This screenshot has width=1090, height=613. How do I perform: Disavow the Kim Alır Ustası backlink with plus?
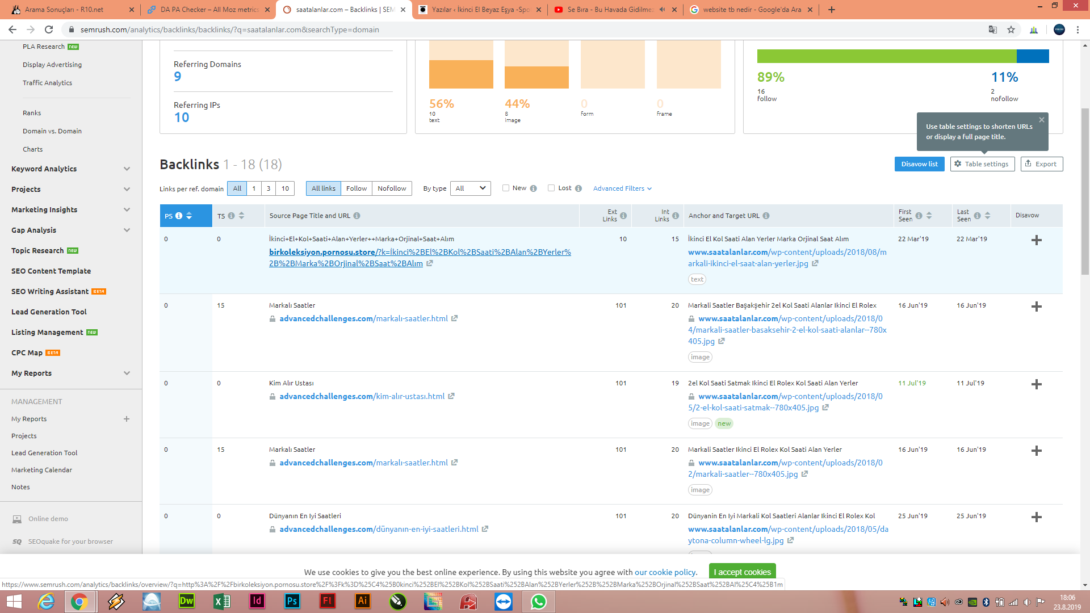click(1037, 384)
